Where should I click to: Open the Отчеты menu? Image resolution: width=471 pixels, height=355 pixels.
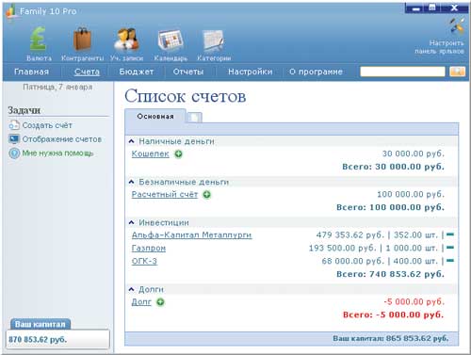188,72
